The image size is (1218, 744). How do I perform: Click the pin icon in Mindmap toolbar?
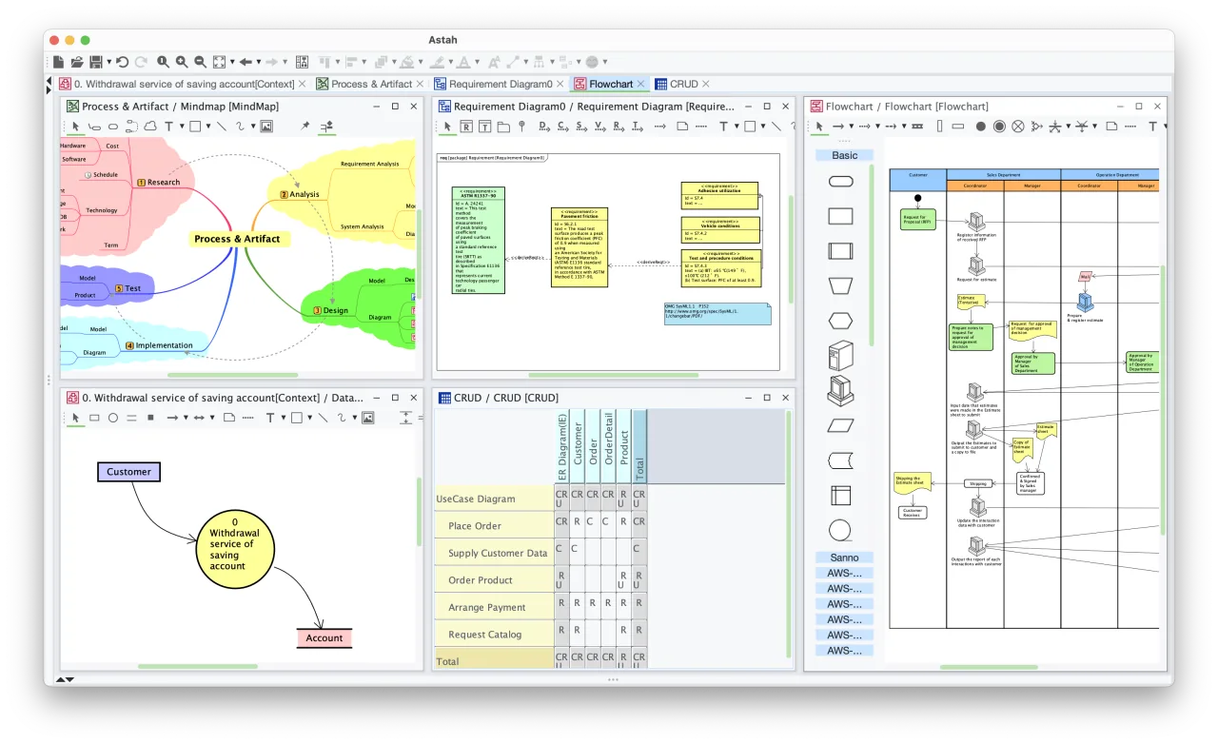coord(305,126)
